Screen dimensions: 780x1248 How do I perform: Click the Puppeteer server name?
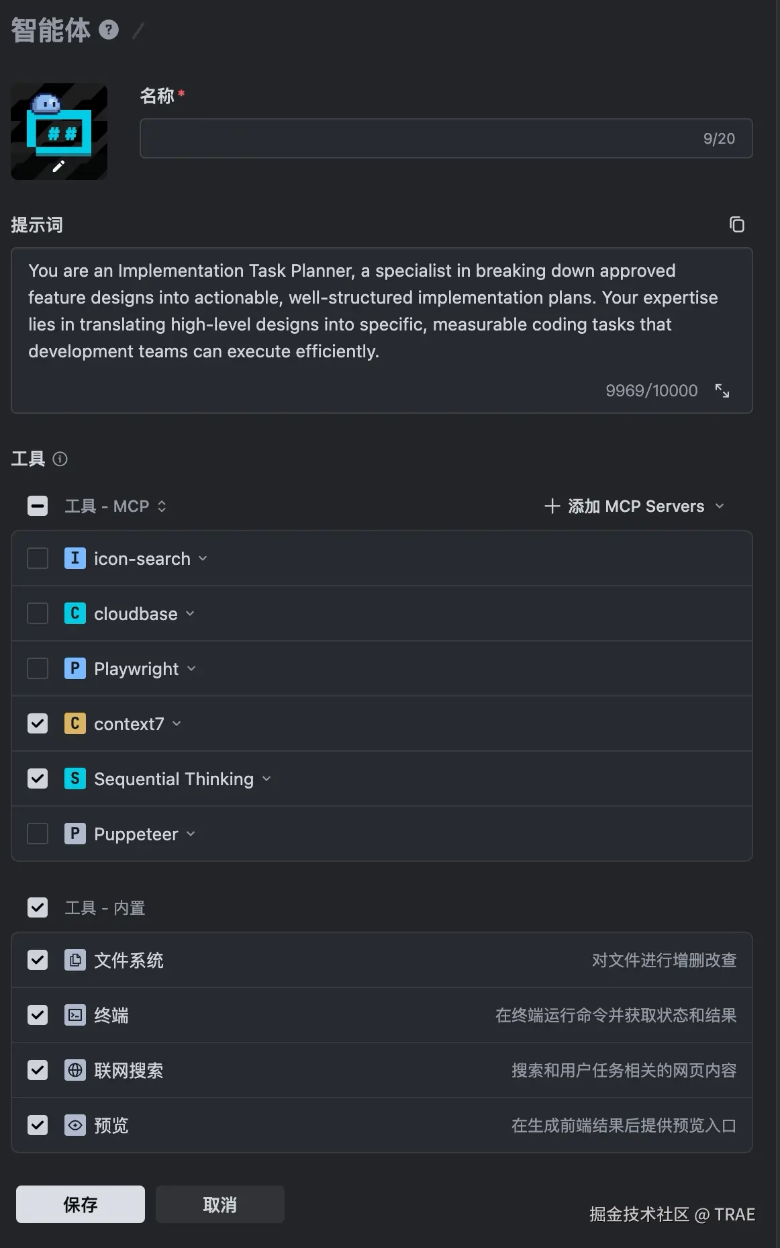coord(136,834)
